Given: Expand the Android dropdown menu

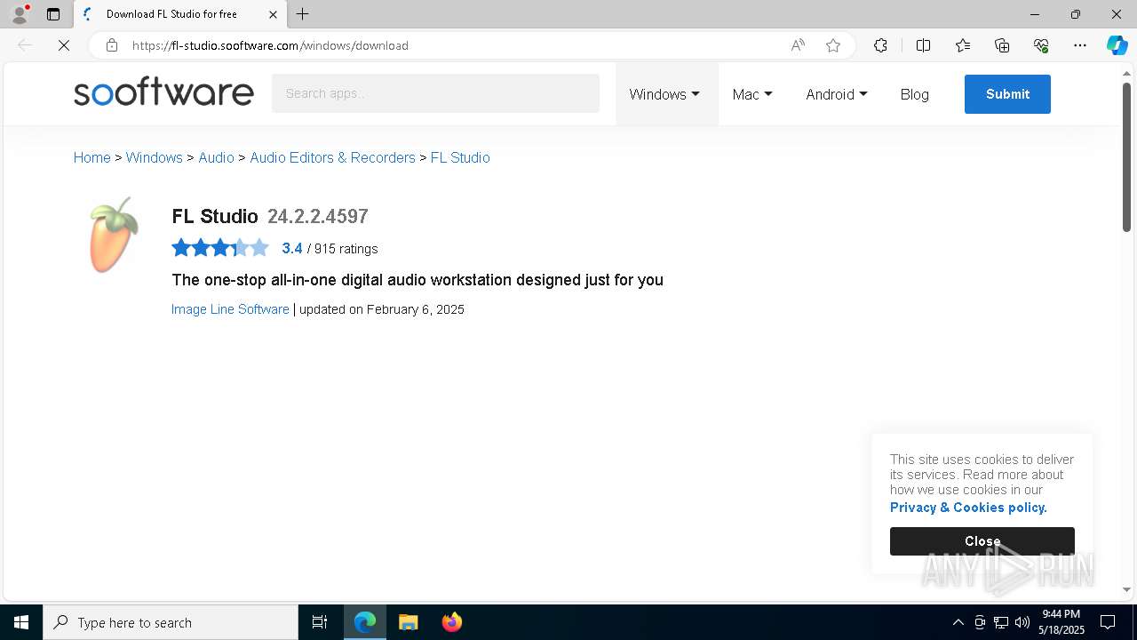Looking at the screenshot, I should [837, 94].
